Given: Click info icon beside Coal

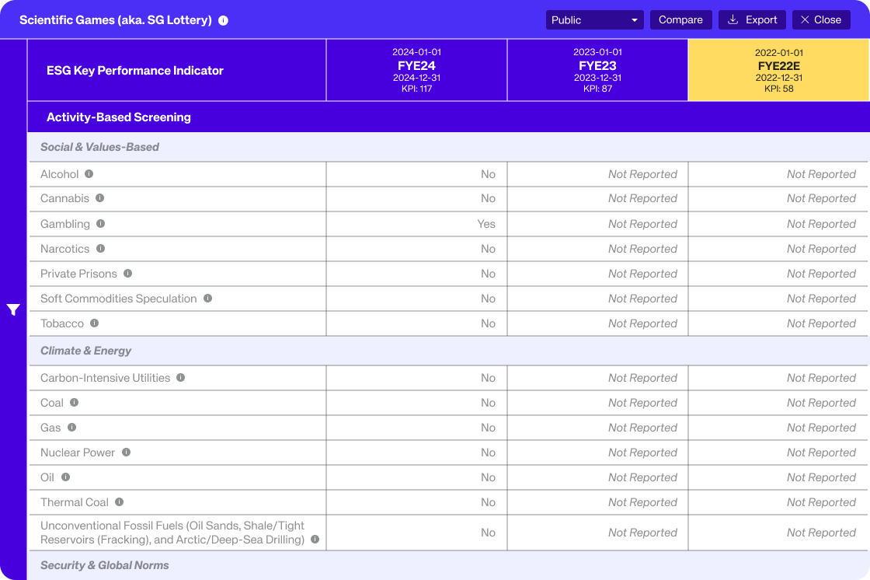Looking at the screenshot, I should [74, 402].
